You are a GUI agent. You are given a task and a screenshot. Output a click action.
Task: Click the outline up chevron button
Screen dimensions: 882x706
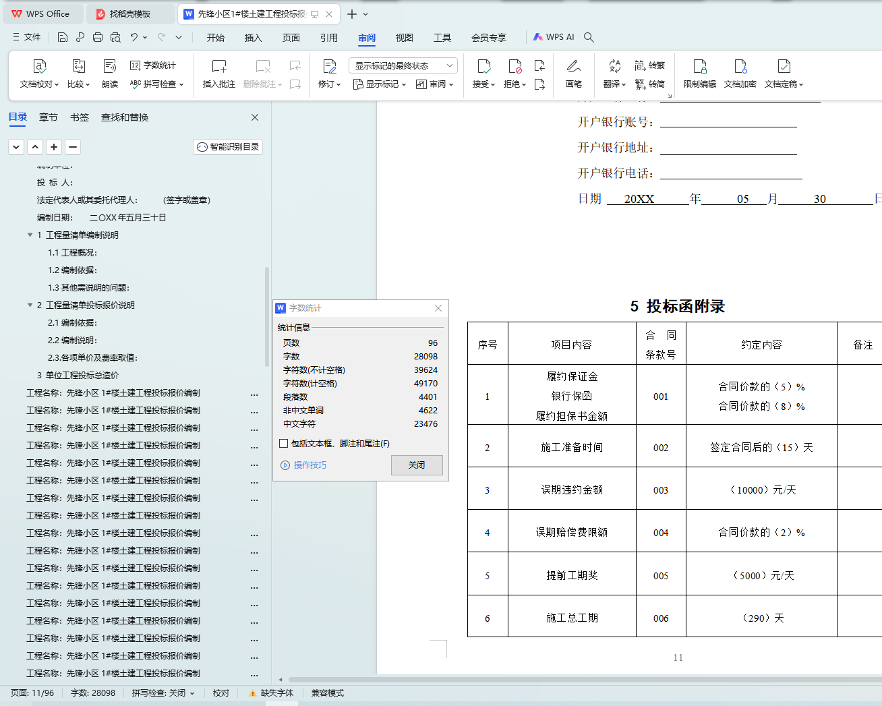(x=35, y=147)
